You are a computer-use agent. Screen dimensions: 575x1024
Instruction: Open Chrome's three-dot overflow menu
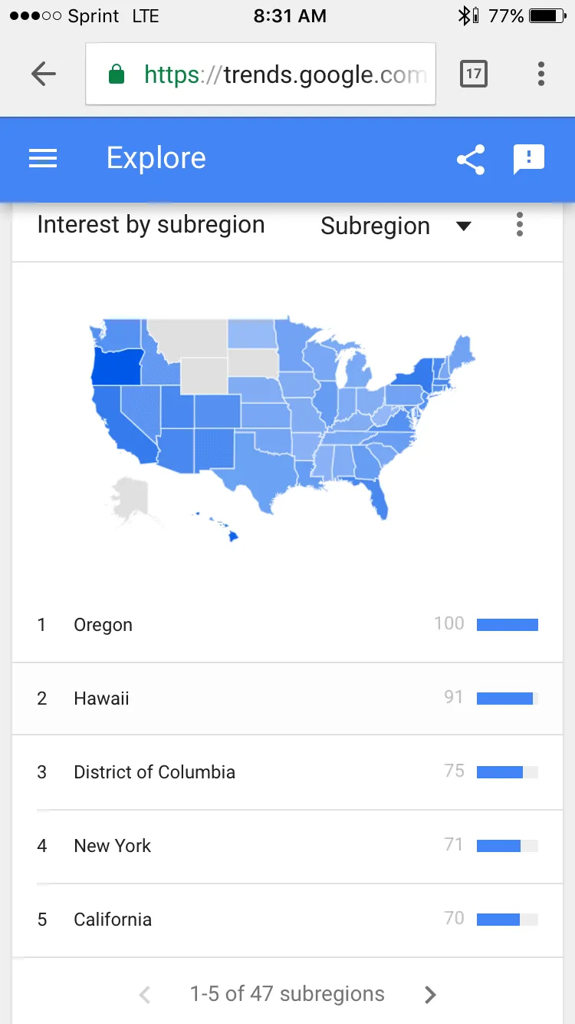pyautogui.click(x=541, y=74)
